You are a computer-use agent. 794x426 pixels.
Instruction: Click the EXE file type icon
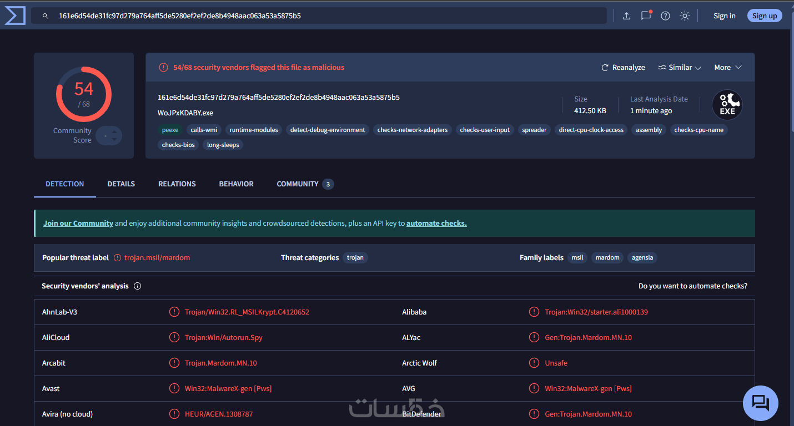click(727, 105)
